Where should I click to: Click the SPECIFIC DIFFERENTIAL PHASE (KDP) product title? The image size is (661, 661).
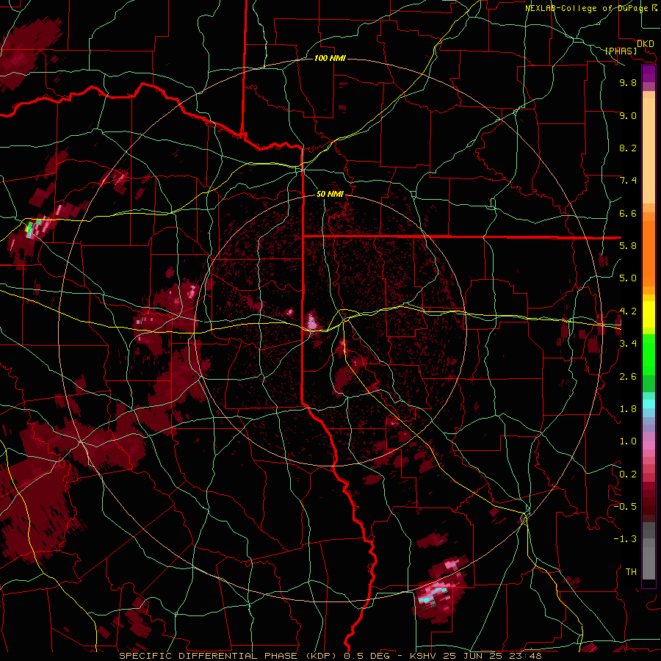(x=230, y=656)
